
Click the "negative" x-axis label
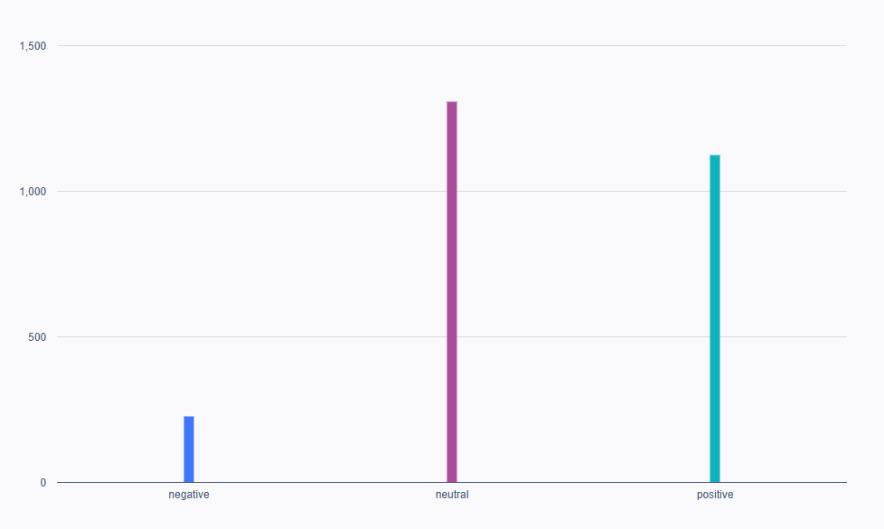(189, 495)
